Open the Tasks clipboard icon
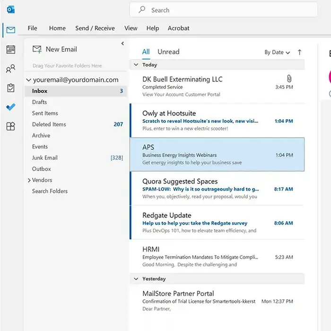 (10, 88)
